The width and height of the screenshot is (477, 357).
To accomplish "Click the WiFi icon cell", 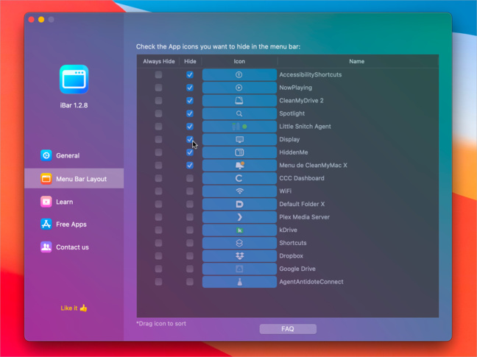I will click(x=239, y=191).
